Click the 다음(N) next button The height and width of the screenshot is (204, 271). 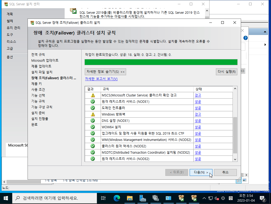[201, 172]
